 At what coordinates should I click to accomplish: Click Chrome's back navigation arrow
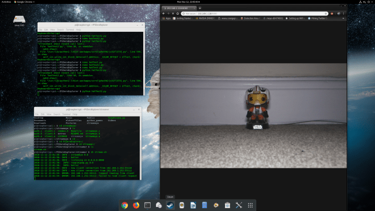point(164,14)
